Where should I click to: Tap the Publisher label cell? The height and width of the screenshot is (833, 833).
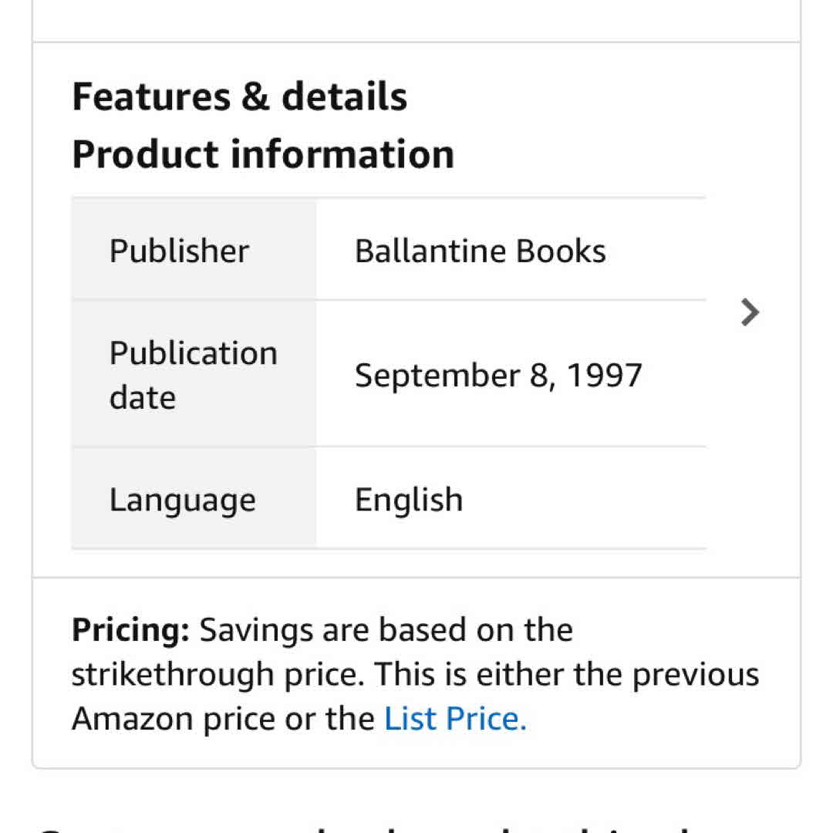pos(179,251)
